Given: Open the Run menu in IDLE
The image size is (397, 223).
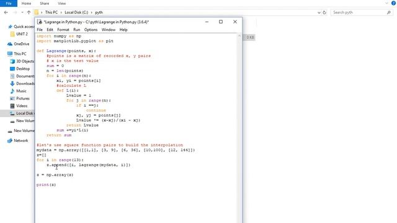Looking at the screenshot, I should coord(77,30).
